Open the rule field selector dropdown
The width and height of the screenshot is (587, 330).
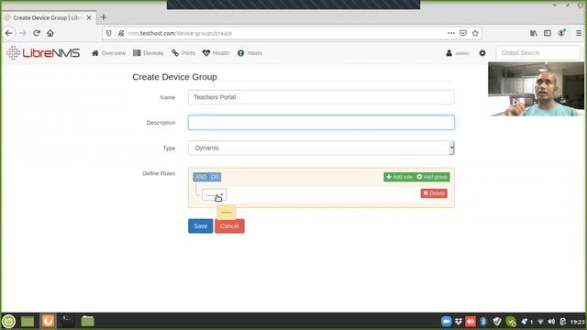coord(214,195)
